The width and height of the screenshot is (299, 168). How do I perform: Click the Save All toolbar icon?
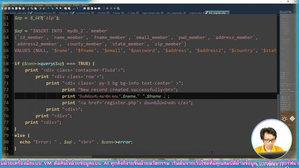pyautogui.click(x=13, y=8)
